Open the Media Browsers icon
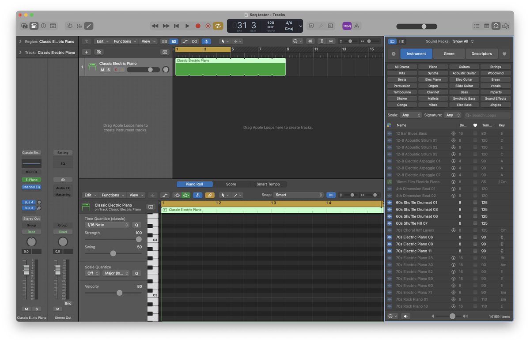The width and height of the screenshot is (530, 343). click(506, 26)
